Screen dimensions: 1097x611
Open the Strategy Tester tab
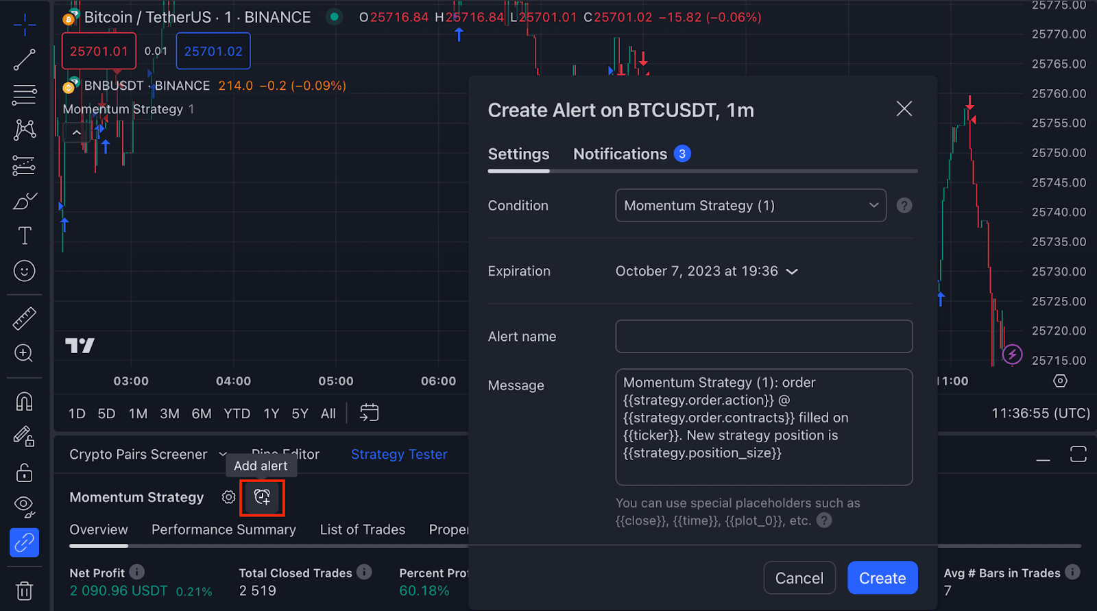tap(399, 454)
